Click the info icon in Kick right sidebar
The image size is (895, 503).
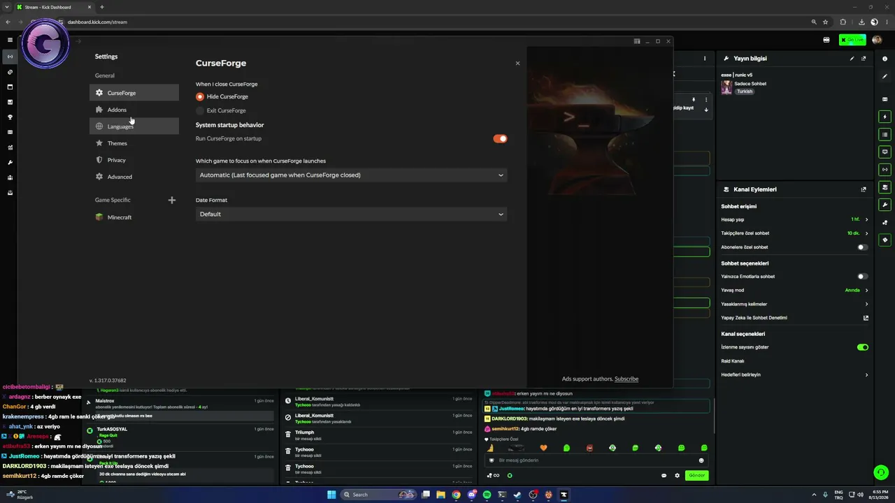[885, 59]
